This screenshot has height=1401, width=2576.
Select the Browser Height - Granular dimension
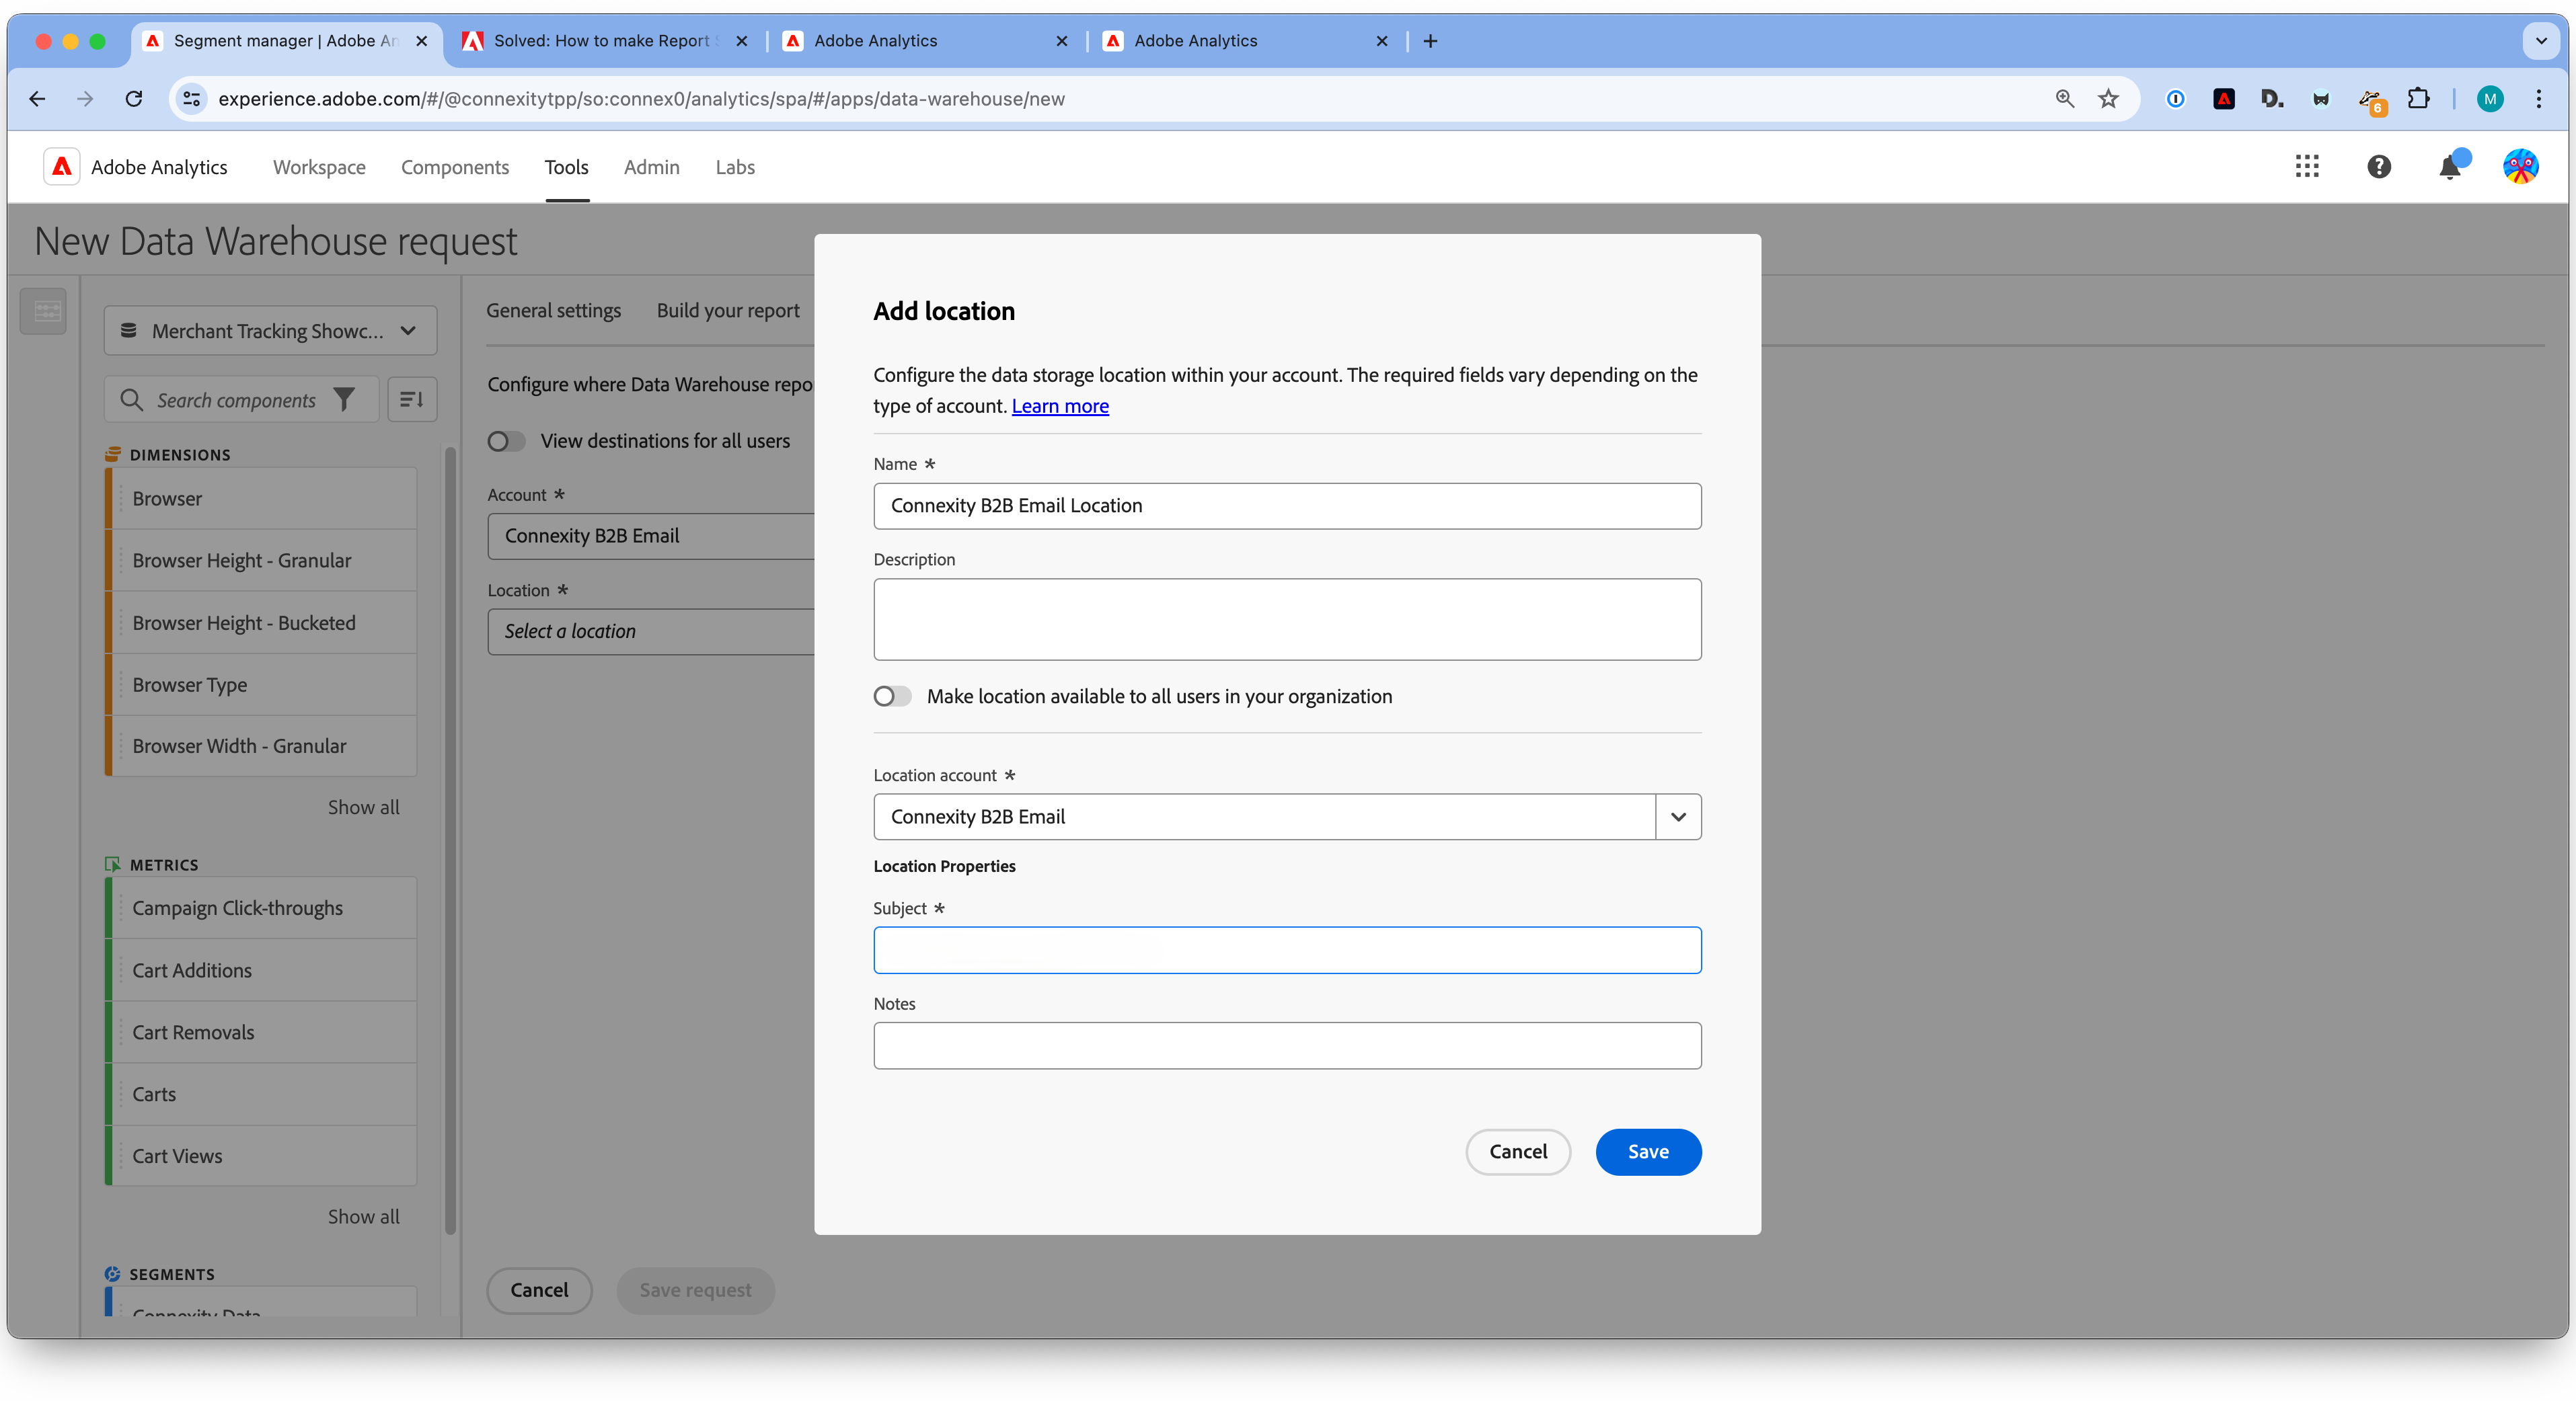tap(261, 561)
